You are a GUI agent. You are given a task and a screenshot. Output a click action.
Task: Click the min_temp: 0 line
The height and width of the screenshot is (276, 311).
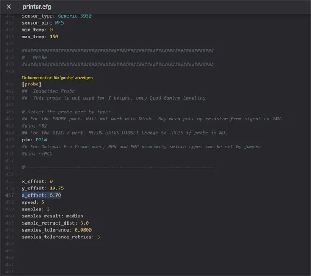(37, 30)
